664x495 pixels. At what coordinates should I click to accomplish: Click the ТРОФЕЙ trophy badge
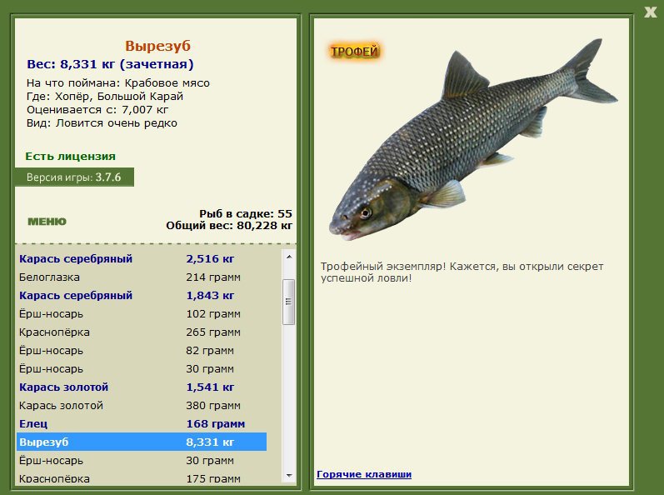click(x=354, y=52)
